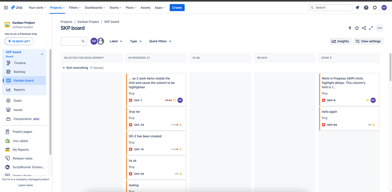The height and width of the screenshot is (192, 392).
Task: Select Kanban board in the sidebar
Action: (24, 80)
